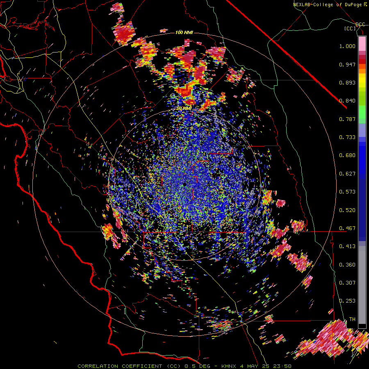Viewport: 369px width, 369px height.
Task: Click the green segment of color bar
Action: 362,112
